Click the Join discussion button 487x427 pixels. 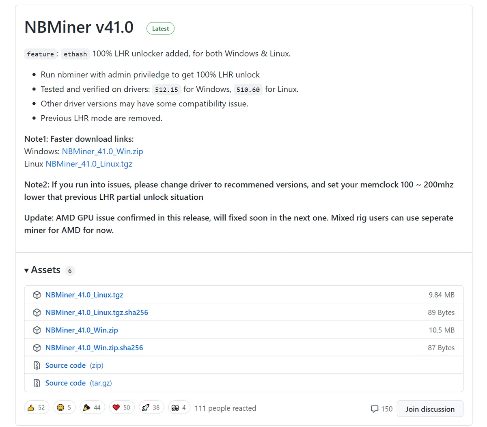pyautogui.click(x=430, y=409)
